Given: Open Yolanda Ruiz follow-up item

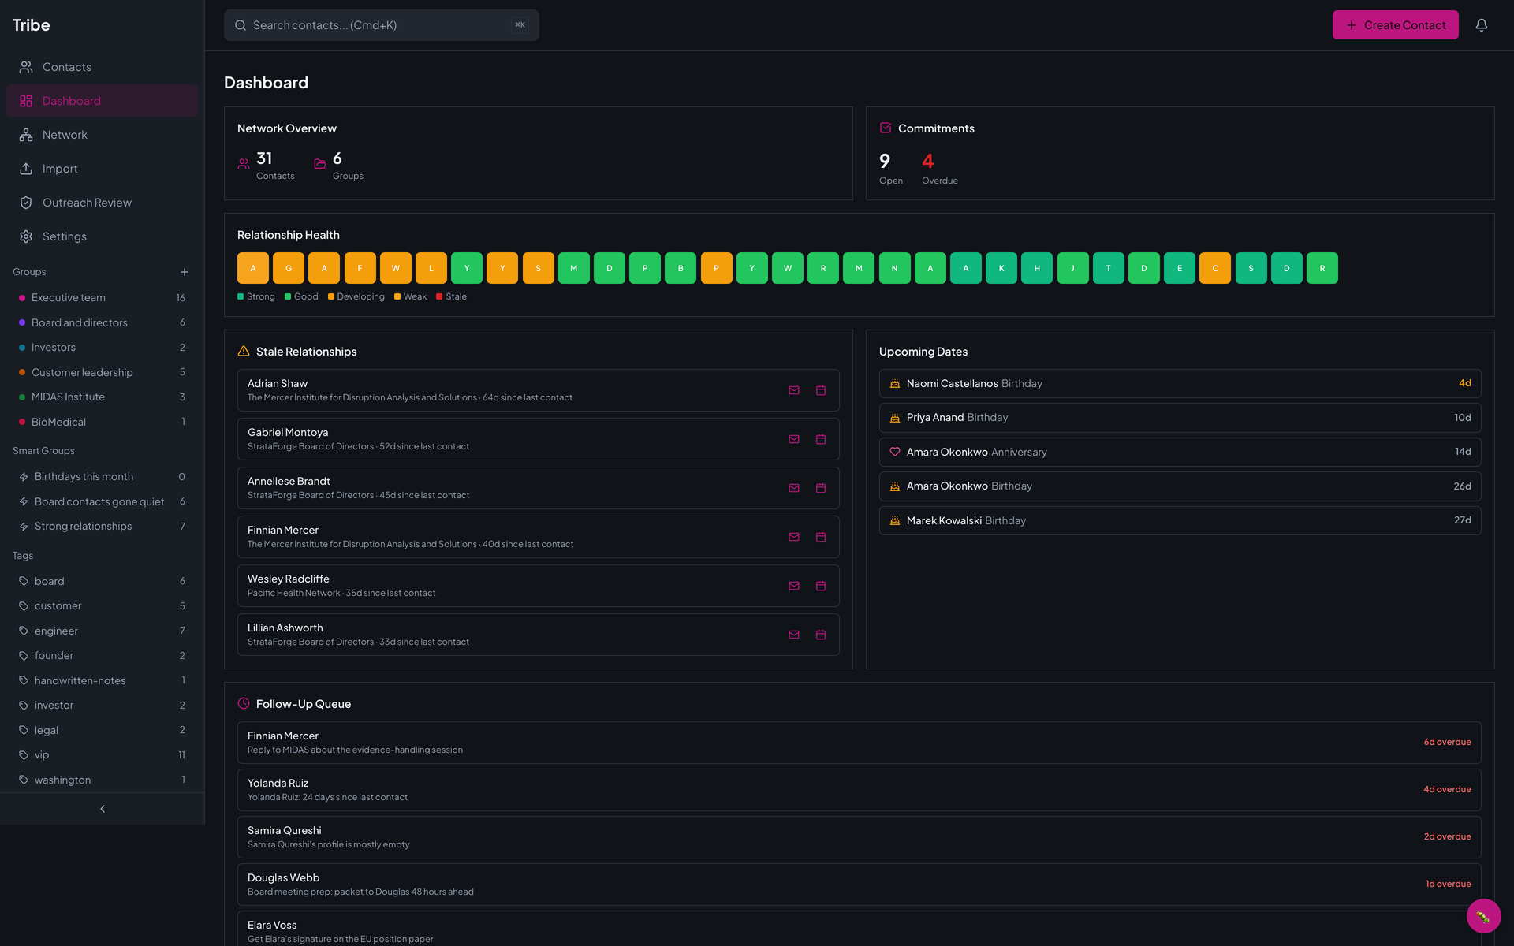Looking at the screenshot, I should (x=860, y=790).
